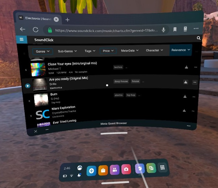Open artist Drillo link
Screen dimensions: 218x188
(x=53, y=84)
